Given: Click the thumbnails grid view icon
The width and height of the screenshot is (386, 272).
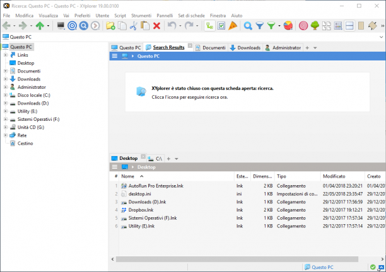Looking at the screenshot, I should [x=327, y=26].
